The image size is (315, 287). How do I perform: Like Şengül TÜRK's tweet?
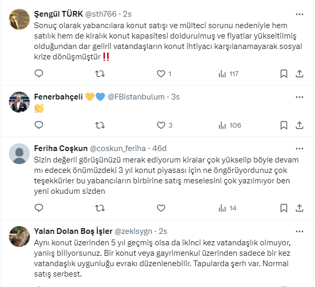(161, 74)
